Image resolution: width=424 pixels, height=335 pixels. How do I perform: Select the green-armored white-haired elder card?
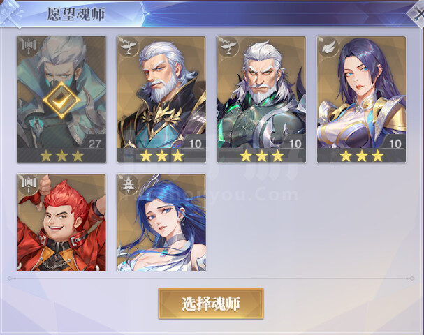[261, 99]
